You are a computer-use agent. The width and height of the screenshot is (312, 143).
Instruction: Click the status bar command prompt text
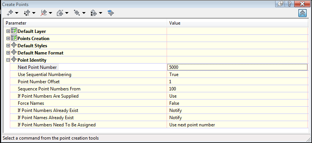click(50, 138)
